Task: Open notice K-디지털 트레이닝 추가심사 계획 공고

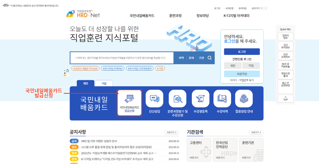Action: [117, 159]
